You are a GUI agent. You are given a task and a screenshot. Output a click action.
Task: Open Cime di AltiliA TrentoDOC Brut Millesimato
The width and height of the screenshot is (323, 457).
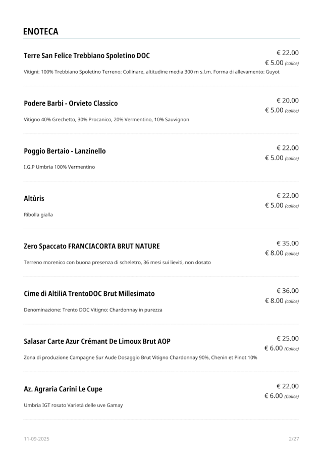click(89, 294)
